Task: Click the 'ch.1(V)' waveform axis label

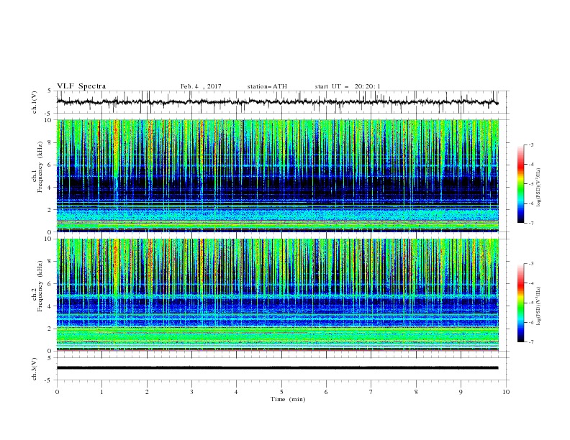Action: 35,102
